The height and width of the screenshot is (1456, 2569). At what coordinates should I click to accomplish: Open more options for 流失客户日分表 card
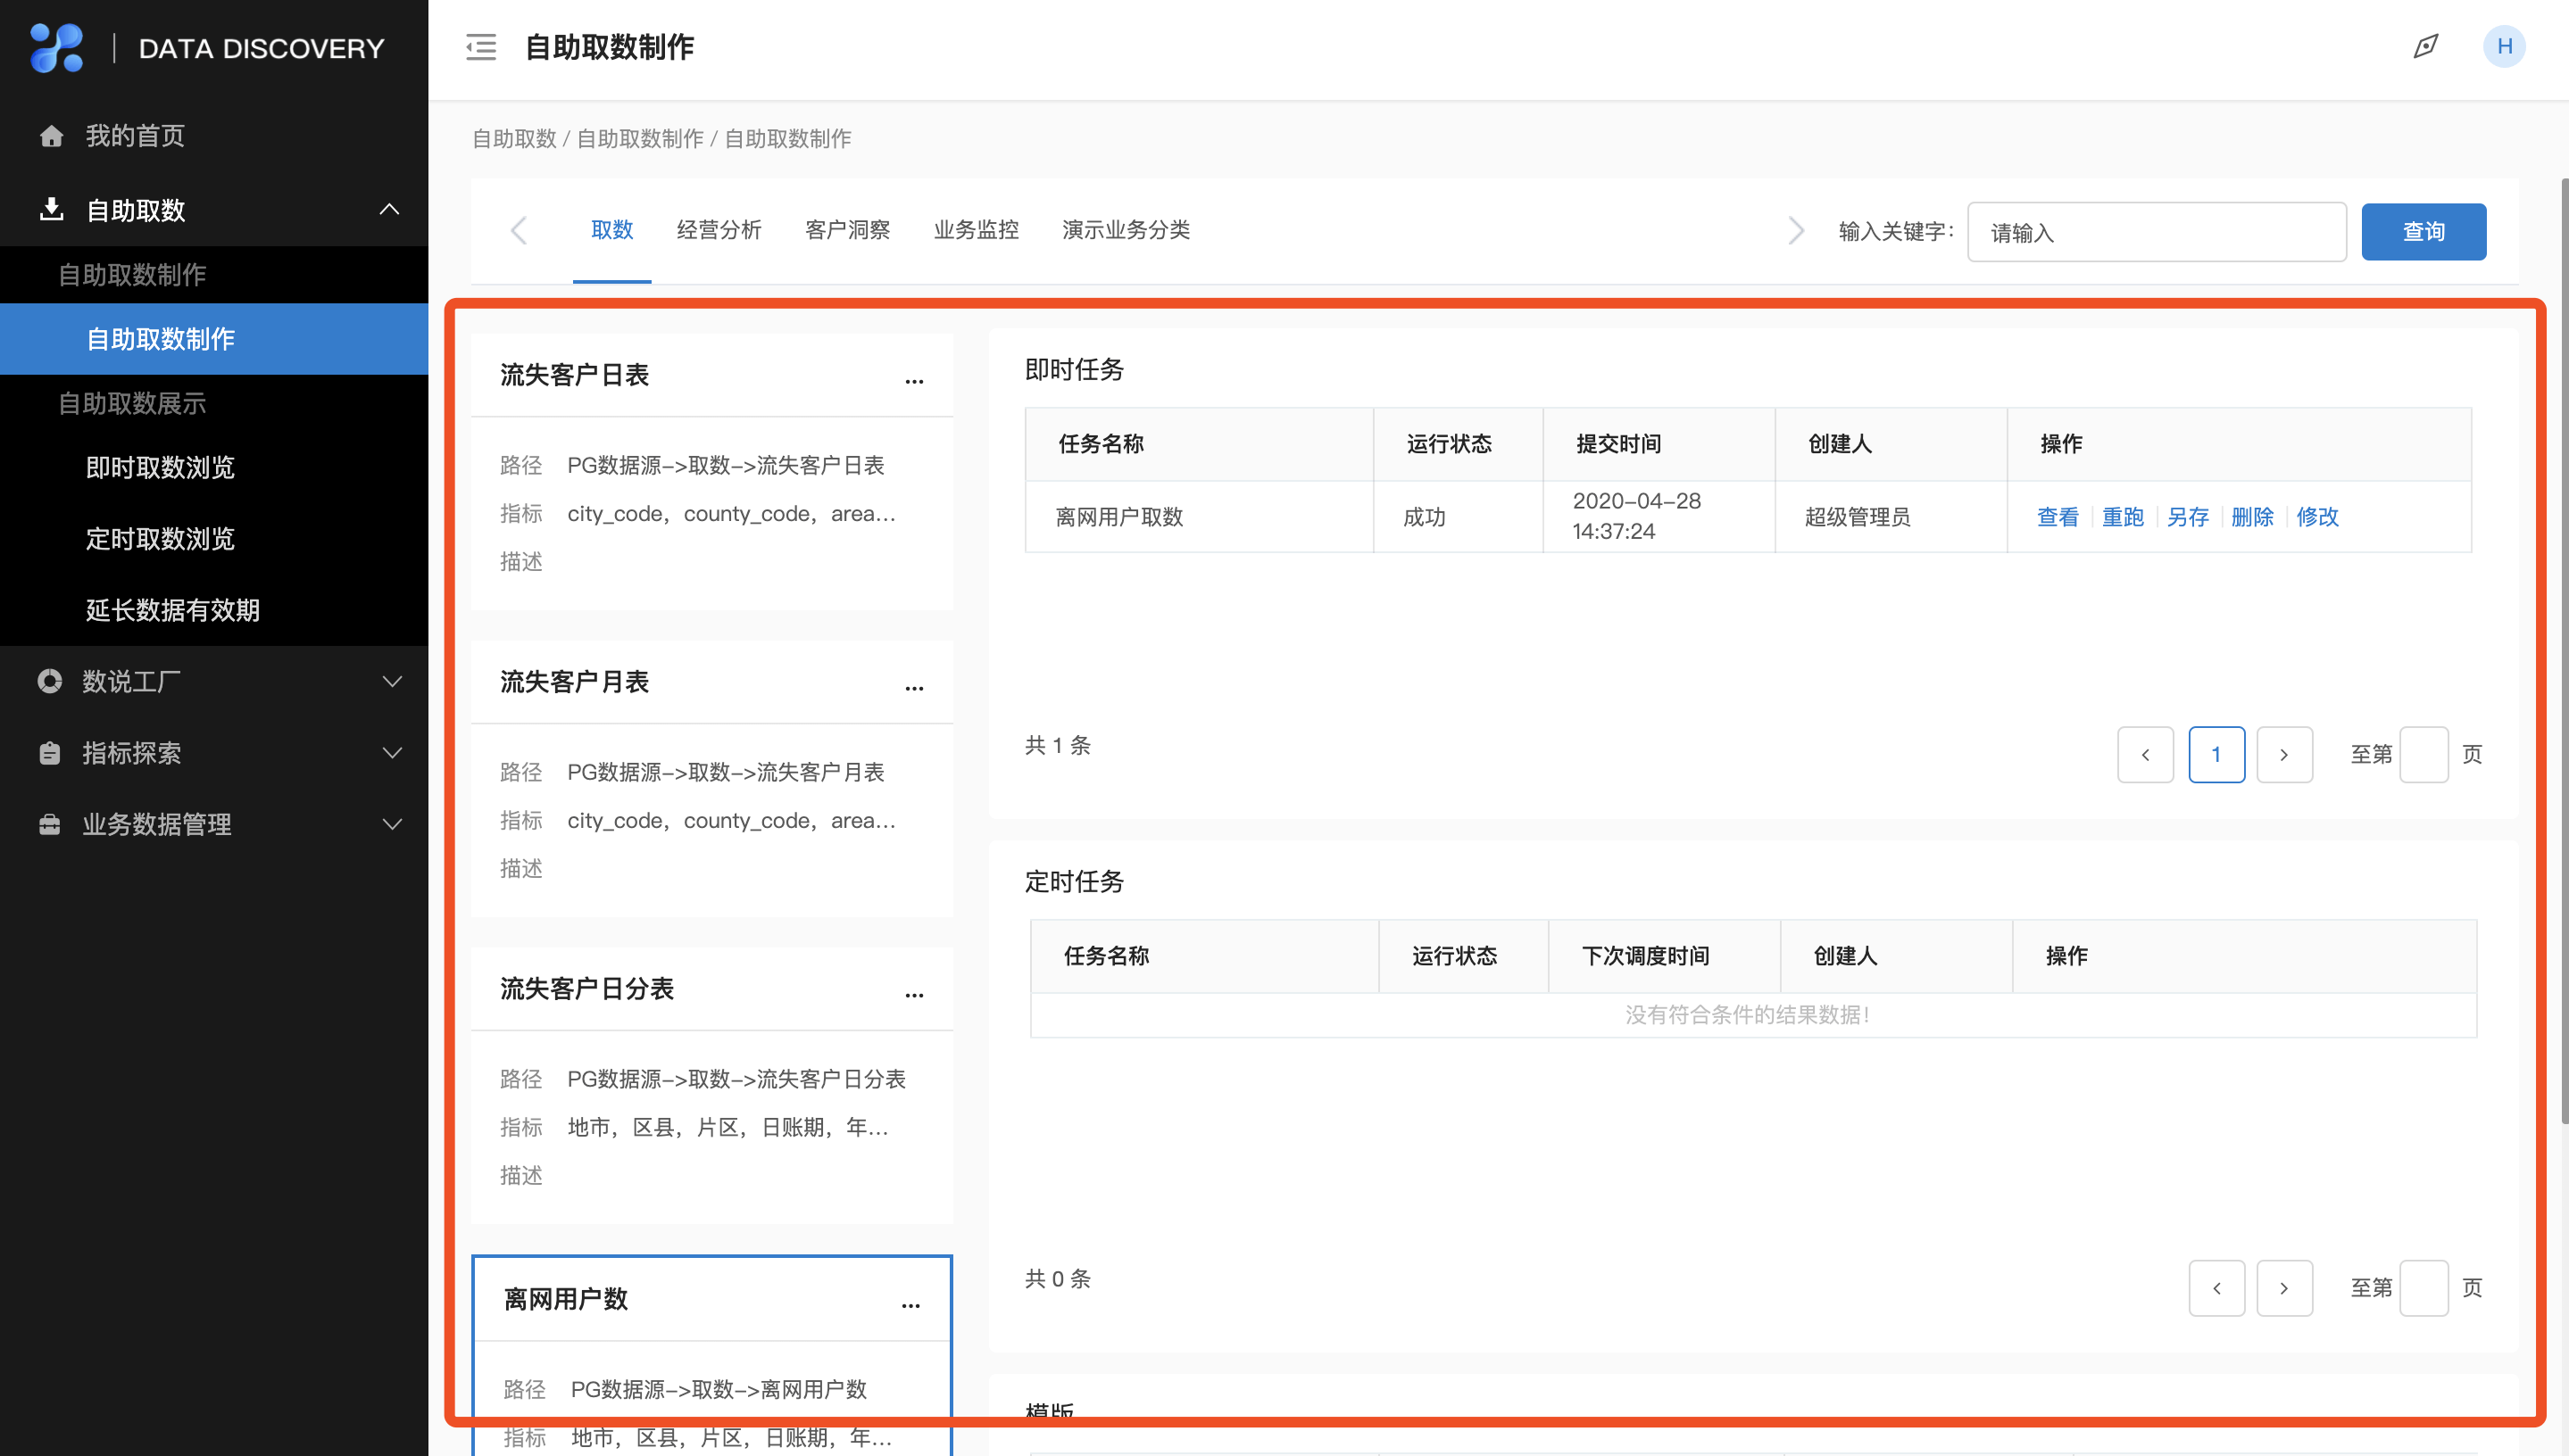[x=914, y=994]
